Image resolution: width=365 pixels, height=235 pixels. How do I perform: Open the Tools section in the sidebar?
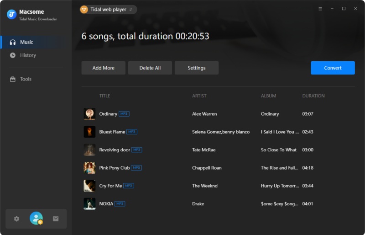click(36, 79)
